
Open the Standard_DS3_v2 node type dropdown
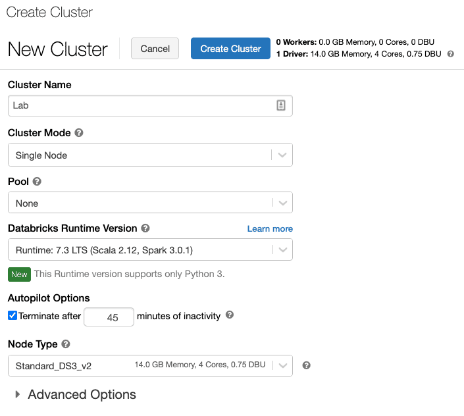pos(150,365)
